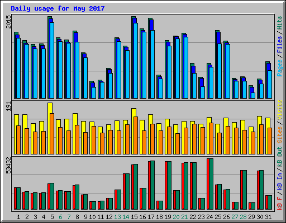Viewport: 286px width, 223px height.
Task: Click the day 10 cyan pages bar
Action: coord(94,93)
